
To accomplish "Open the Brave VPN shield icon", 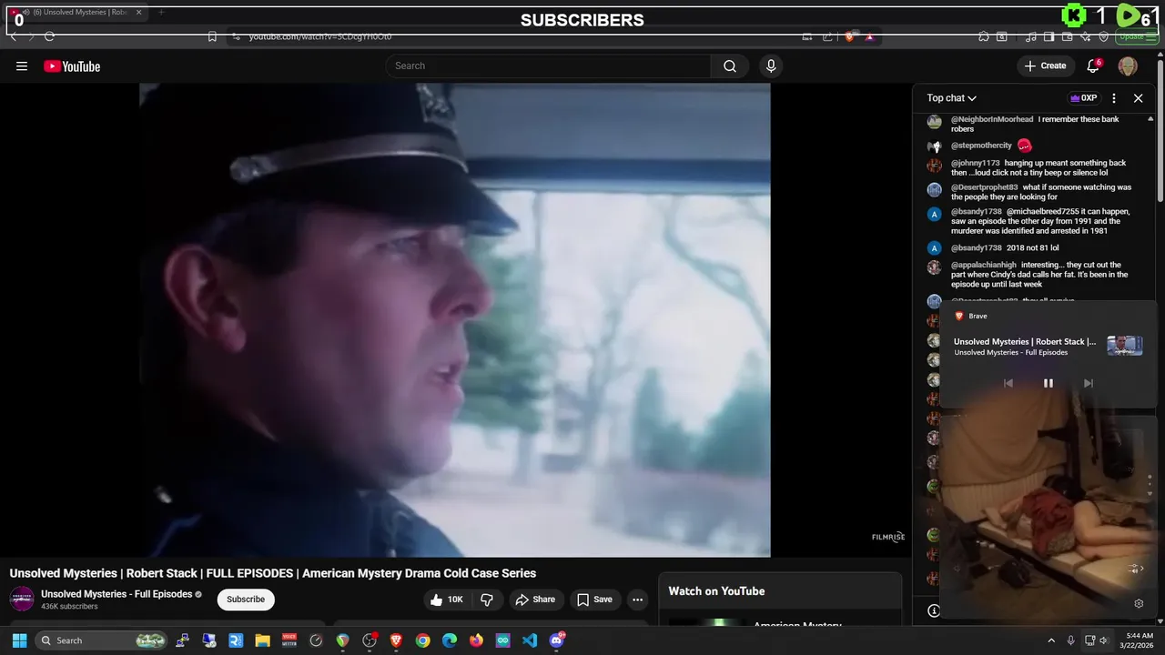I will point(1103,36).
